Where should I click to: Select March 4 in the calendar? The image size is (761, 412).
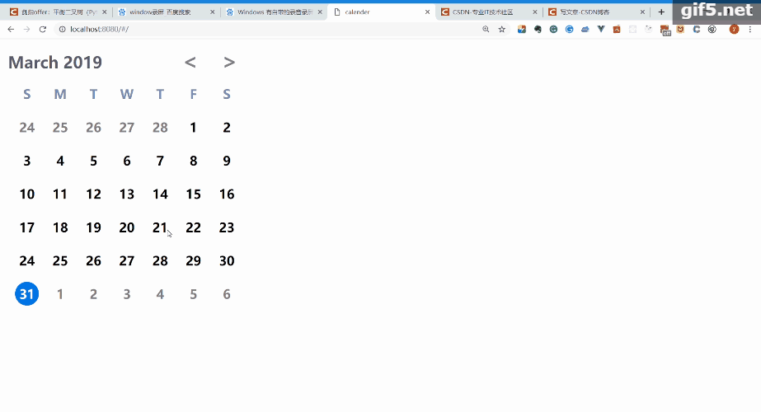coord(60,162)
